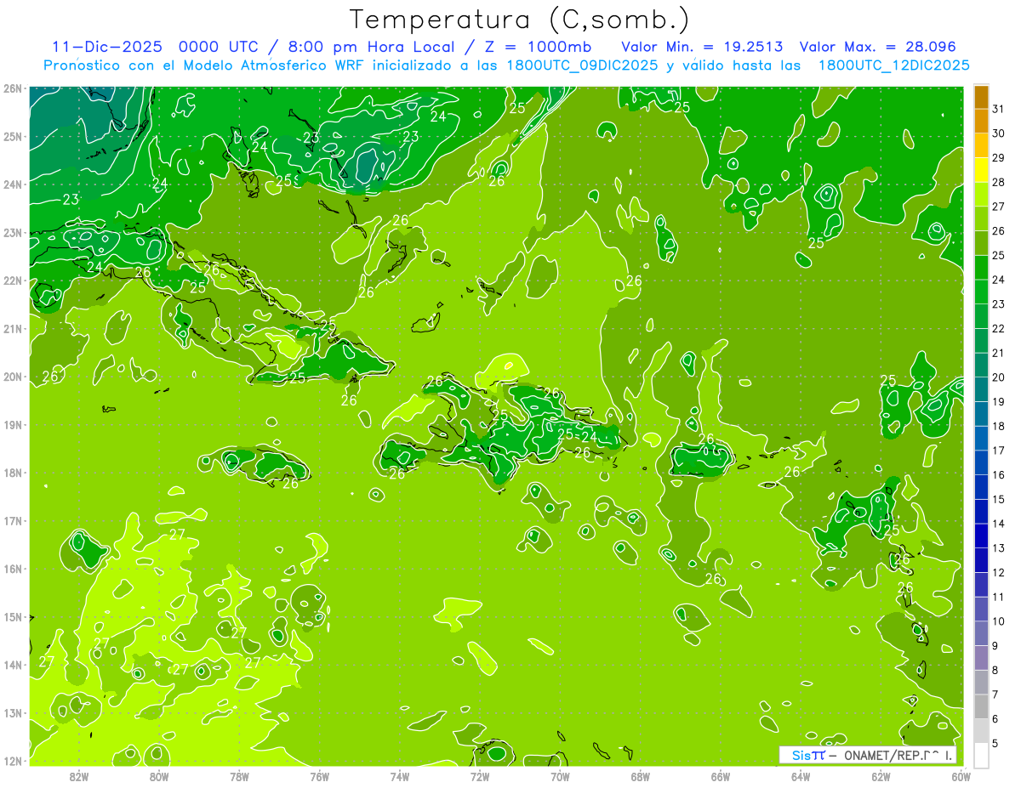The width and height of the screenshot is (1021, 788).
Task: Click the ONAMET/REP. logo box
Action: [868, 755]
